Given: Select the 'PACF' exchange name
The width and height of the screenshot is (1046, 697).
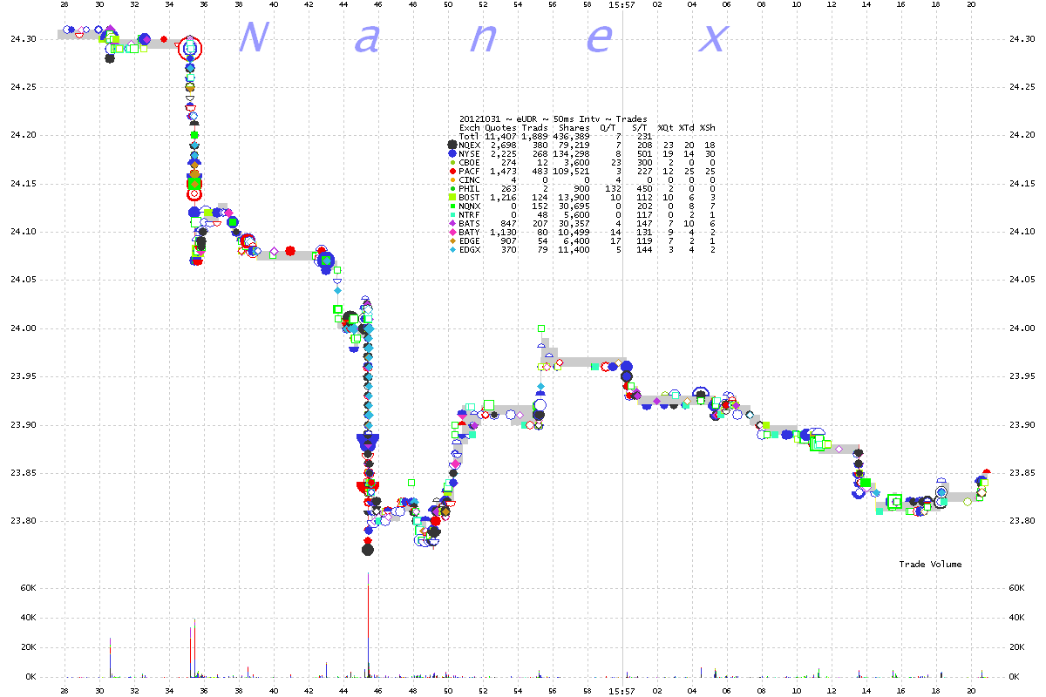Looking at the screenshot, I should click(x=470, y=171).
